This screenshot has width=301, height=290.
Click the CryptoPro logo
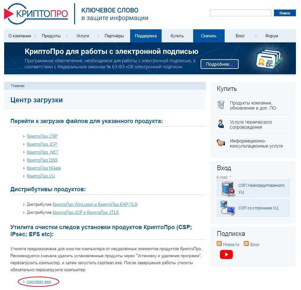click(36, 14)
